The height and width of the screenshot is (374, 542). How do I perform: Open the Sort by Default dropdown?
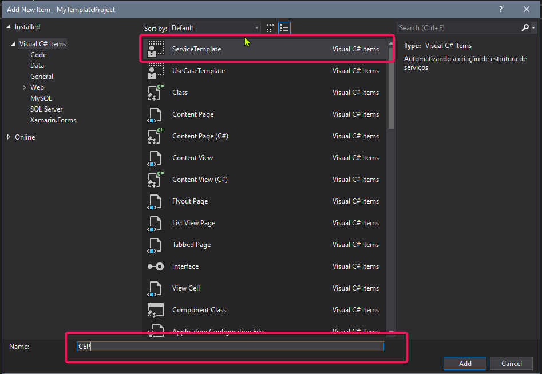pos(215,28)
